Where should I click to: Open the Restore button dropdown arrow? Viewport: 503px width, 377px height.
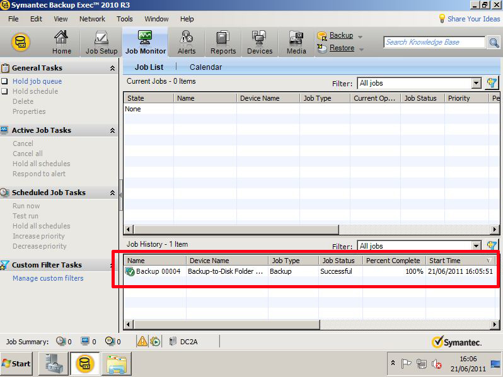[361, 49]
